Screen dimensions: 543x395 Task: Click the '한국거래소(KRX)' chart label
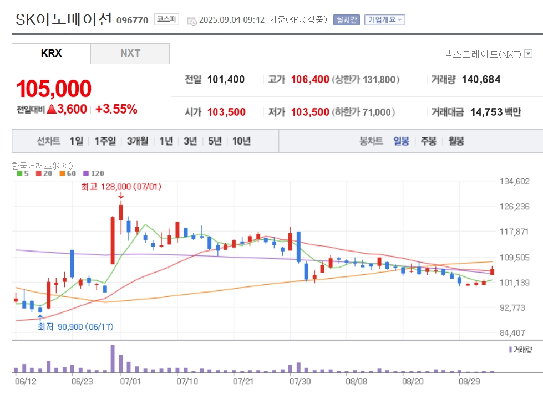(x=42, y=166)
